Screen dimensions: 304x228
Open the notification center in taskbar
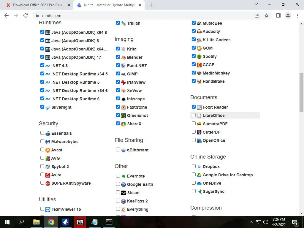pyautogui.click(x=294, y=222)
